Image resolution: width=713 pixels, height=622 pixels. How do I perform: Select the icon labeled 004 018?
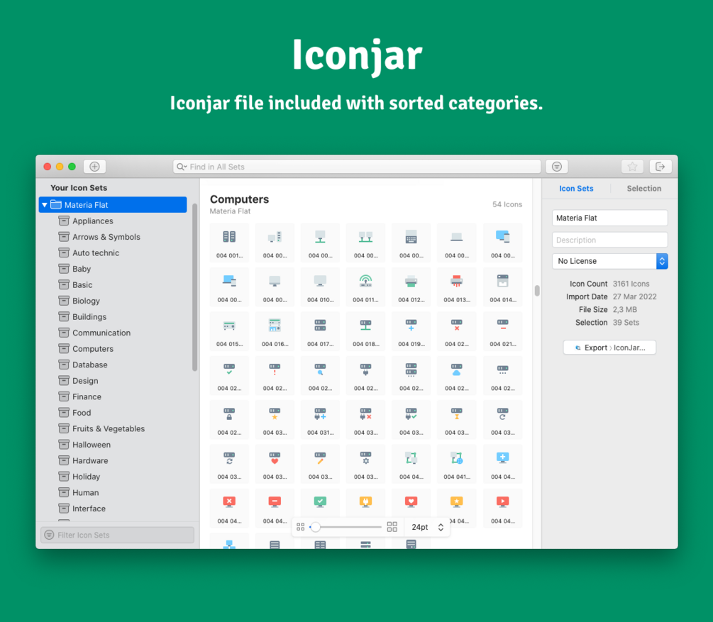coord(365,331)
